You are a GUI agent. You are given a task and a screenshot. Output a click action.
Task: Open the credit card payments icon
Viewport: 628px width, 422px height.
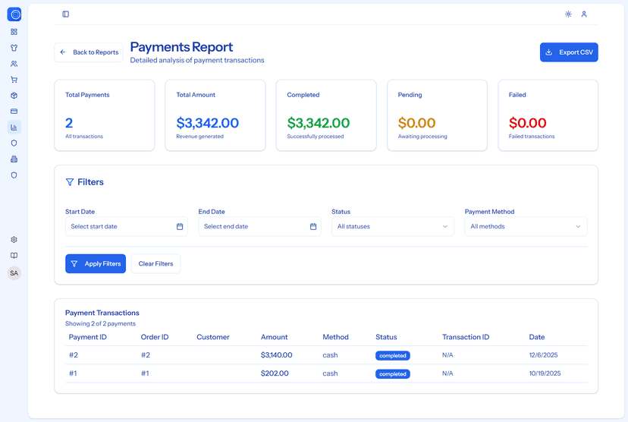[x=14, y=112]
